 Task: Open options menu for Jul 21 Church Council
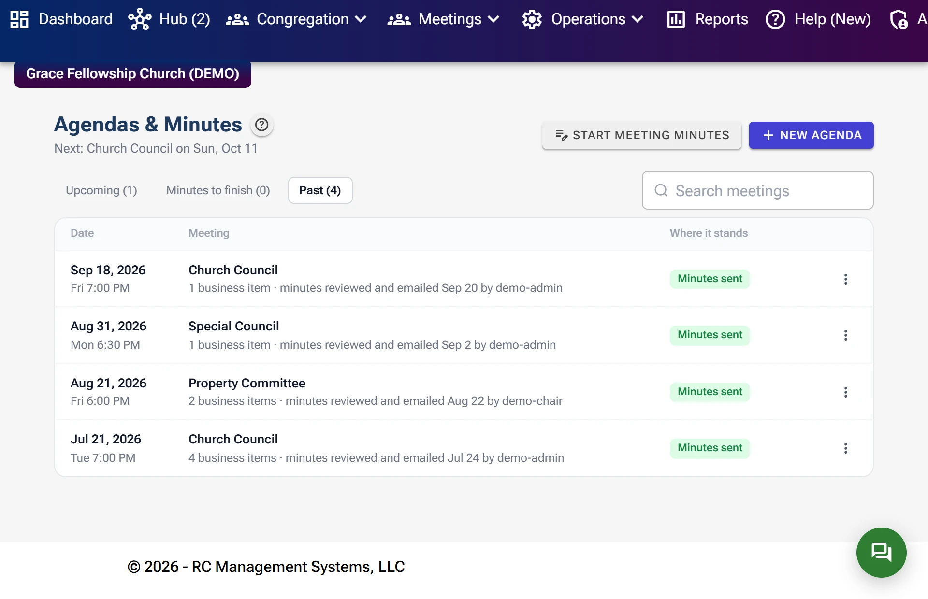click(x=845, y=448)
